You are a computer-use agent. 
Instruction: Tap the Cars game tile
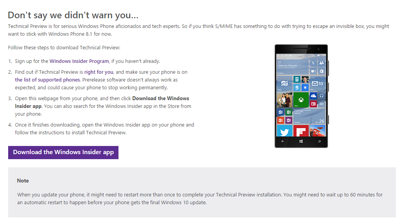317,131
